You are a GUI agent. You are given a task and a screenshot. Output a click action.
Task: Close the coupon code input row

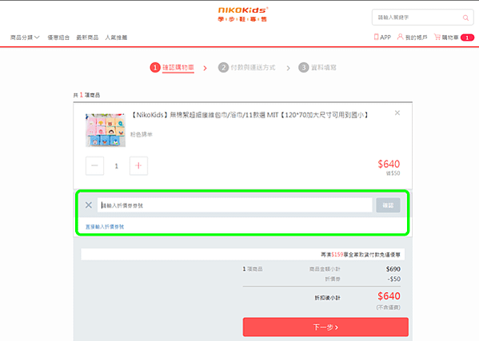(x=89, y=205)
